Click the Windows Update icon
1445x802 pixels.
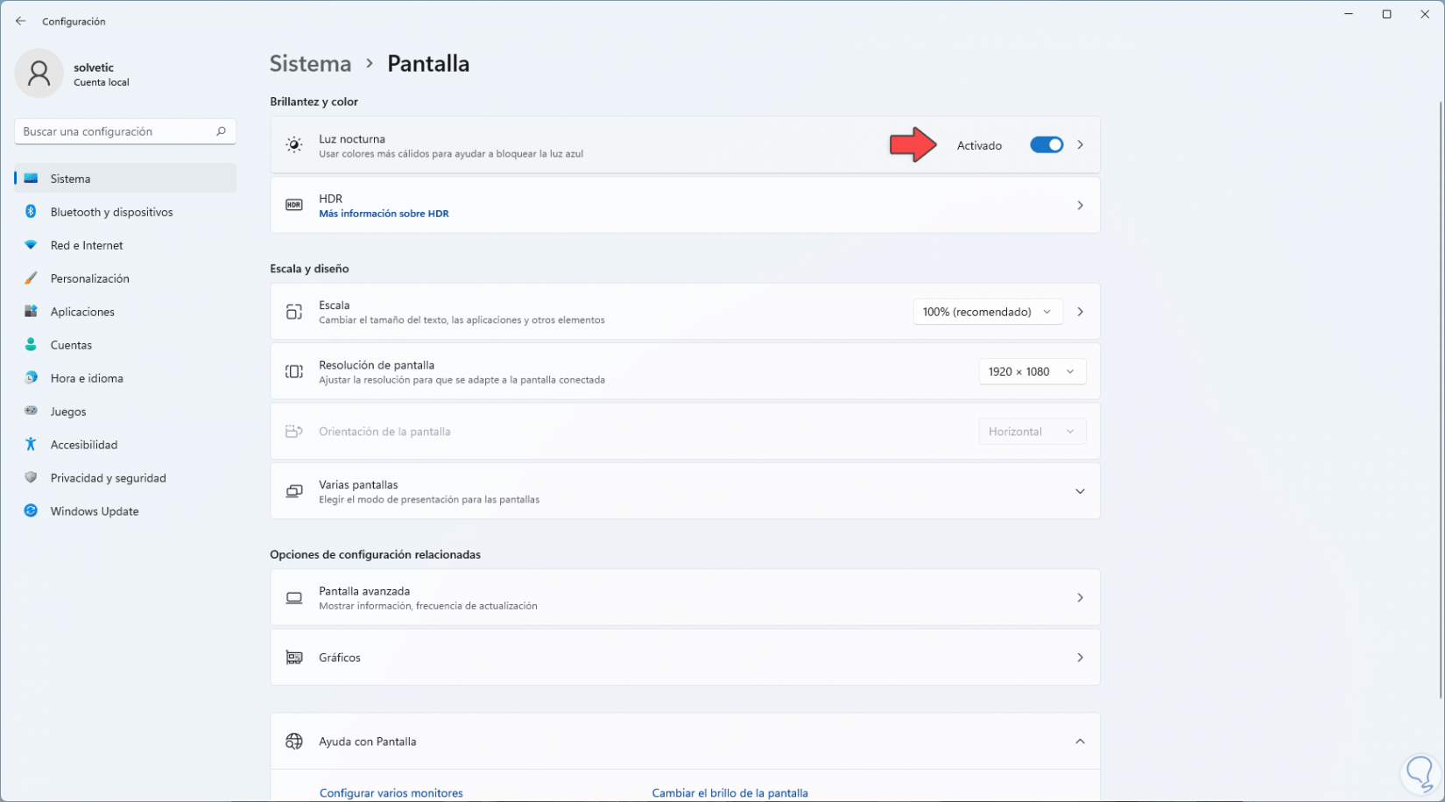[x=31, y=511]
